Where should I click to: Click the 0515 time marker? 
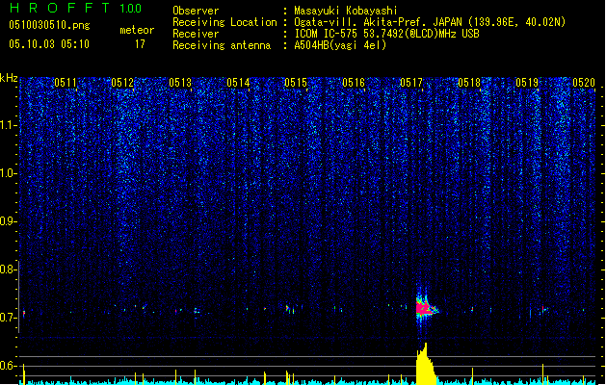click(296, 83)
